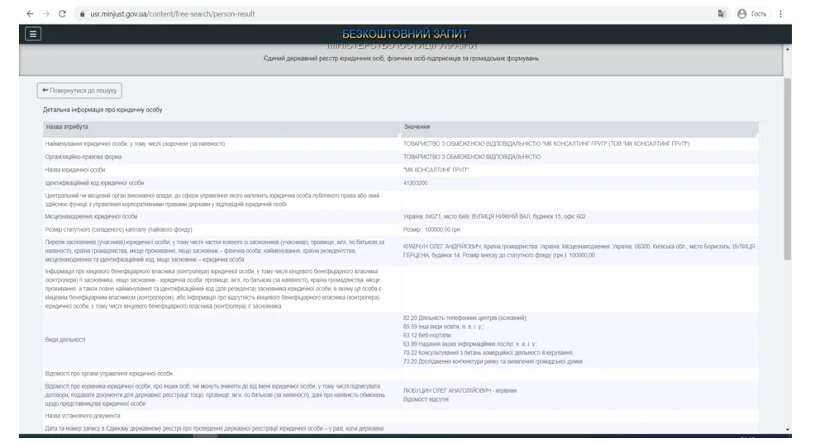Open the hamburger menu in site header
The width and height of the screenshot is (829, 443).
(32, 34)
